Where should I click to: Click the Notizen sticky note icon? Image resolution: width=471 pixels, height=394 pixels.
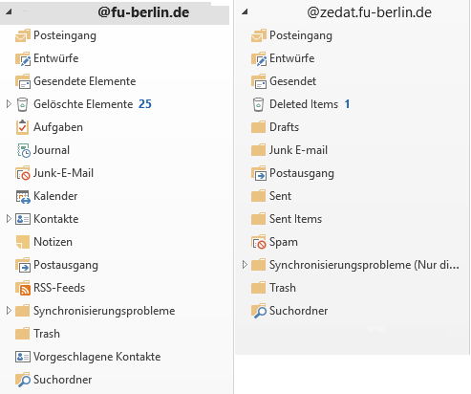[23, 242]
